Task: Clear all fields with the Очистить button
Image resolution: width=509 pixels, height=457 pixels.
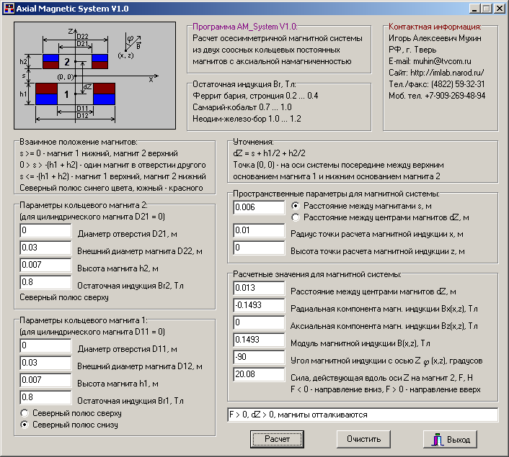Action: point(363,439)
